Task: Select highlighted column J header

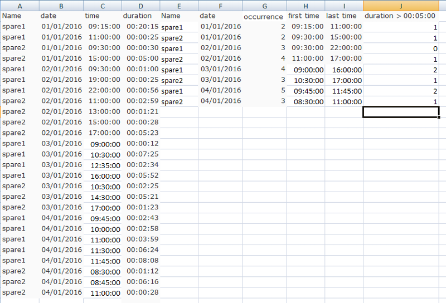Action: [x=401, y=6]
